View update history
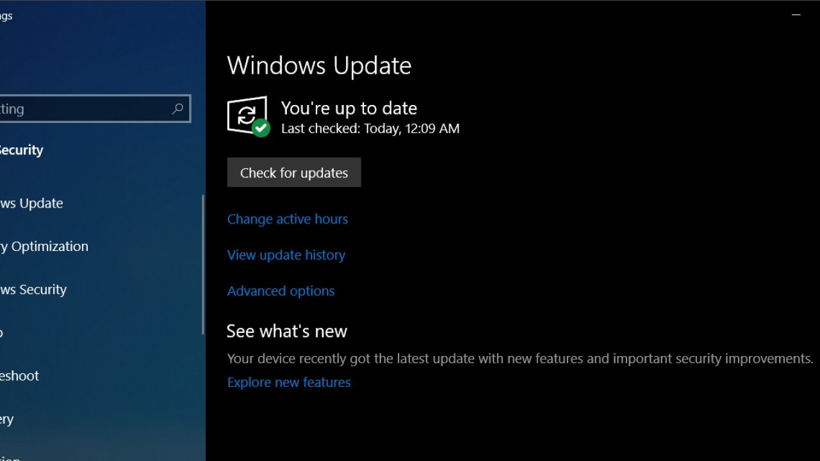This screenshot has width=820, height=461. coord(286,255)
